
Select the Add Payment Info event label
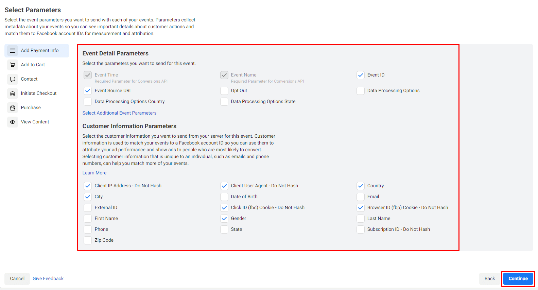tap(40, 50)
